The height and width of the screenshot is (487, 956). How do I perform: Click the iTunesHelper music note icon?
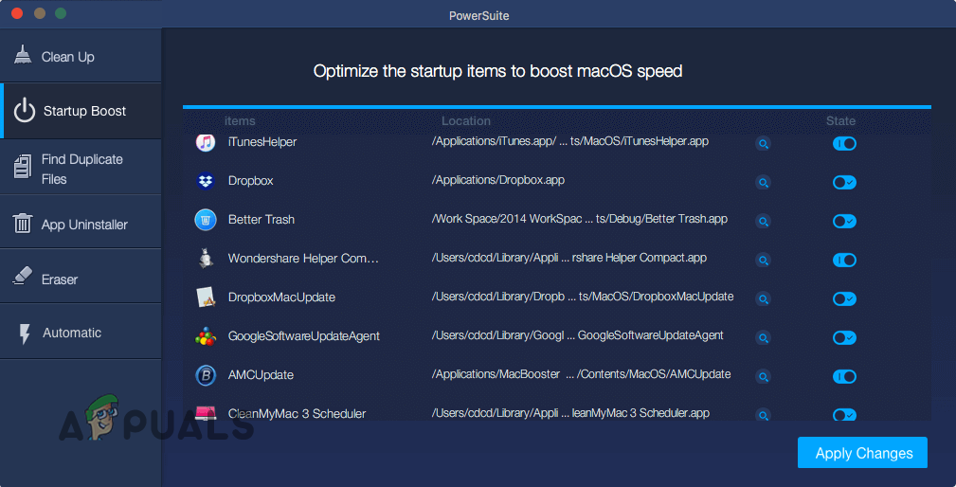(x=206, y=142)
